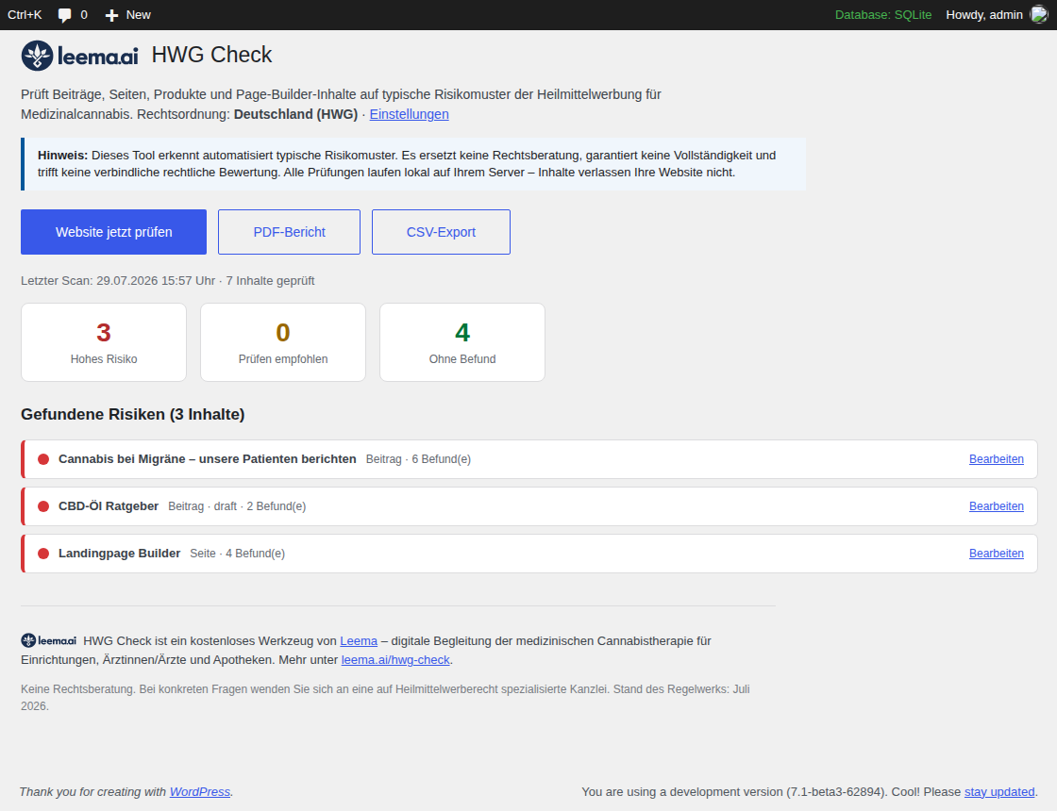Click red risk dot for Landingpage Builder
The image size is (1057, 811).
point(43,554)
